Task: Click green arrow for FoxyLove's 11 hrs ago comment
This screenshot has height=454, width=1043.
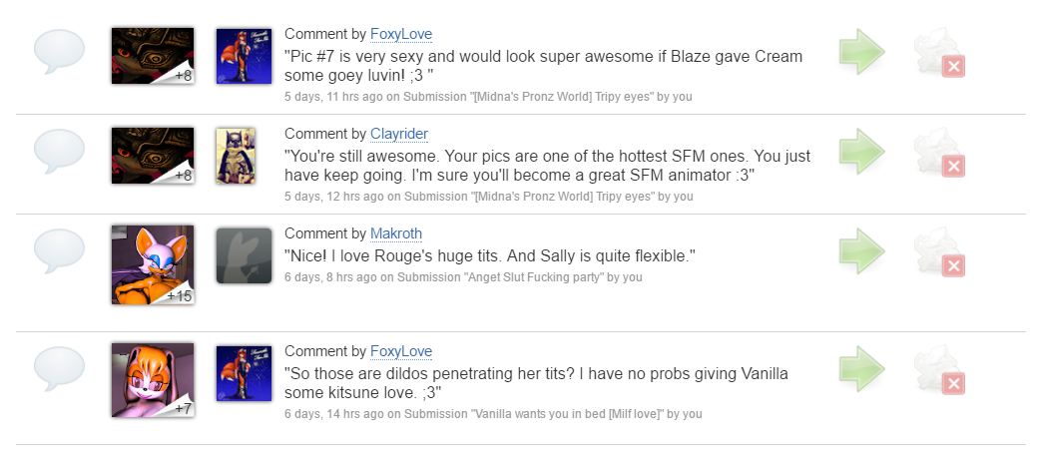Action: click(x=860, y=51)
